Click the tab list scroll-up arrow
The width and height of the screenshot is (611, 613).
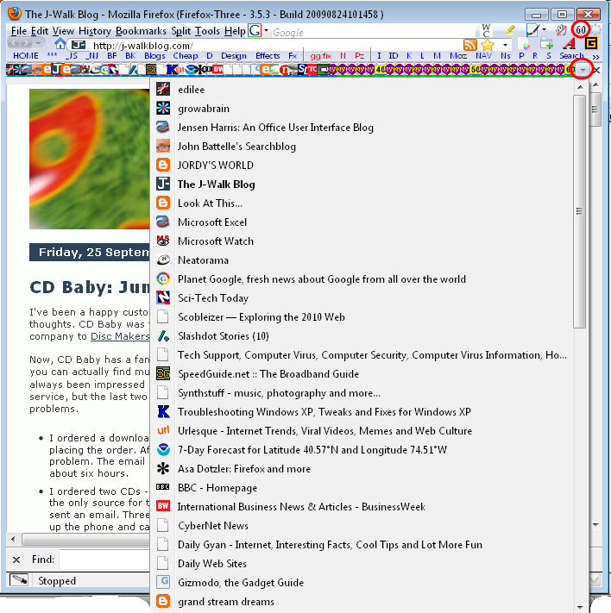tap(581, 87)
